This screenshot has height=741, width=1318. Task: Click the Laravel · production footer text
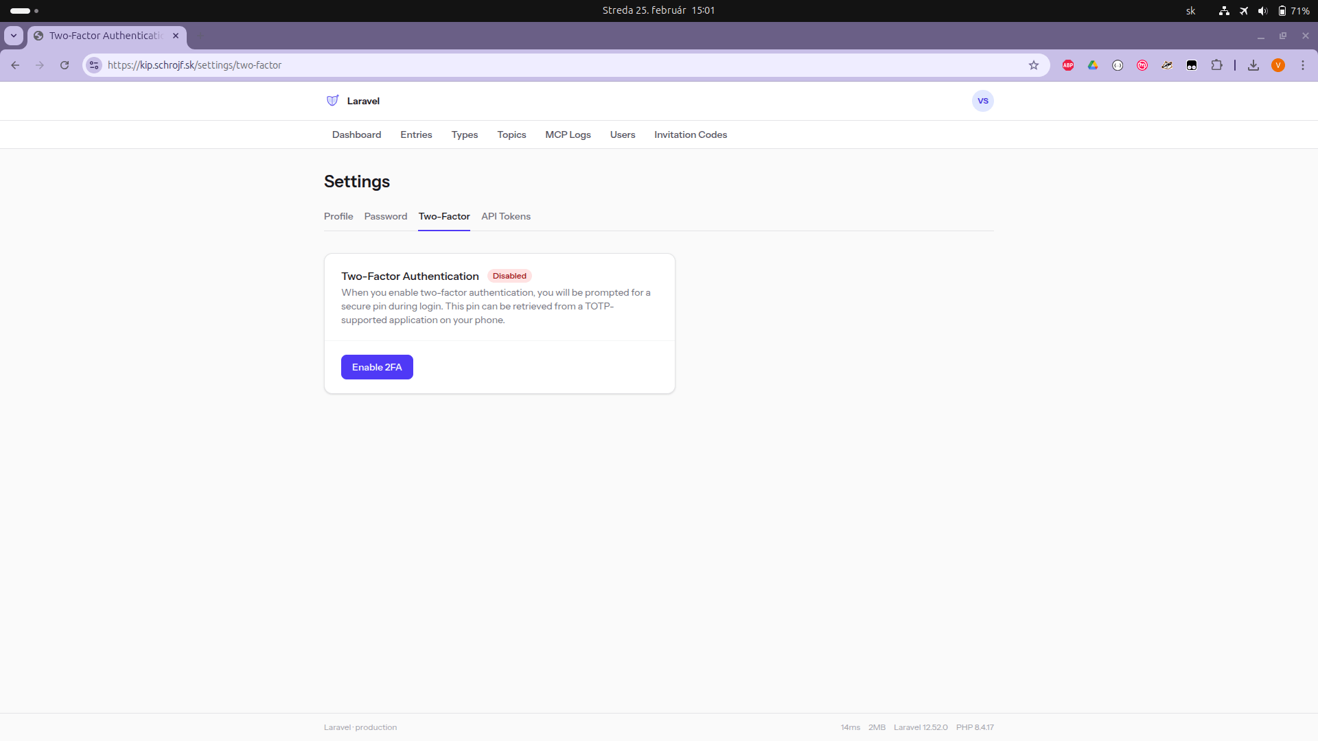click(x=360, y=727)
